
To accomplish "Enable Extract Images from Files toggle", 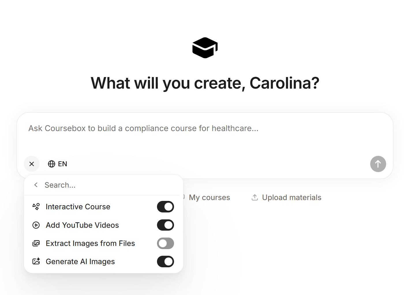I will [x=165, y=243].
